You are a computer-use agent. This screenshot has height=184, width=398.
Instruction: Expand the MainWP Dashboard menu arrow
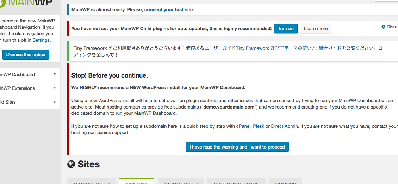click(x=54, y=74)
